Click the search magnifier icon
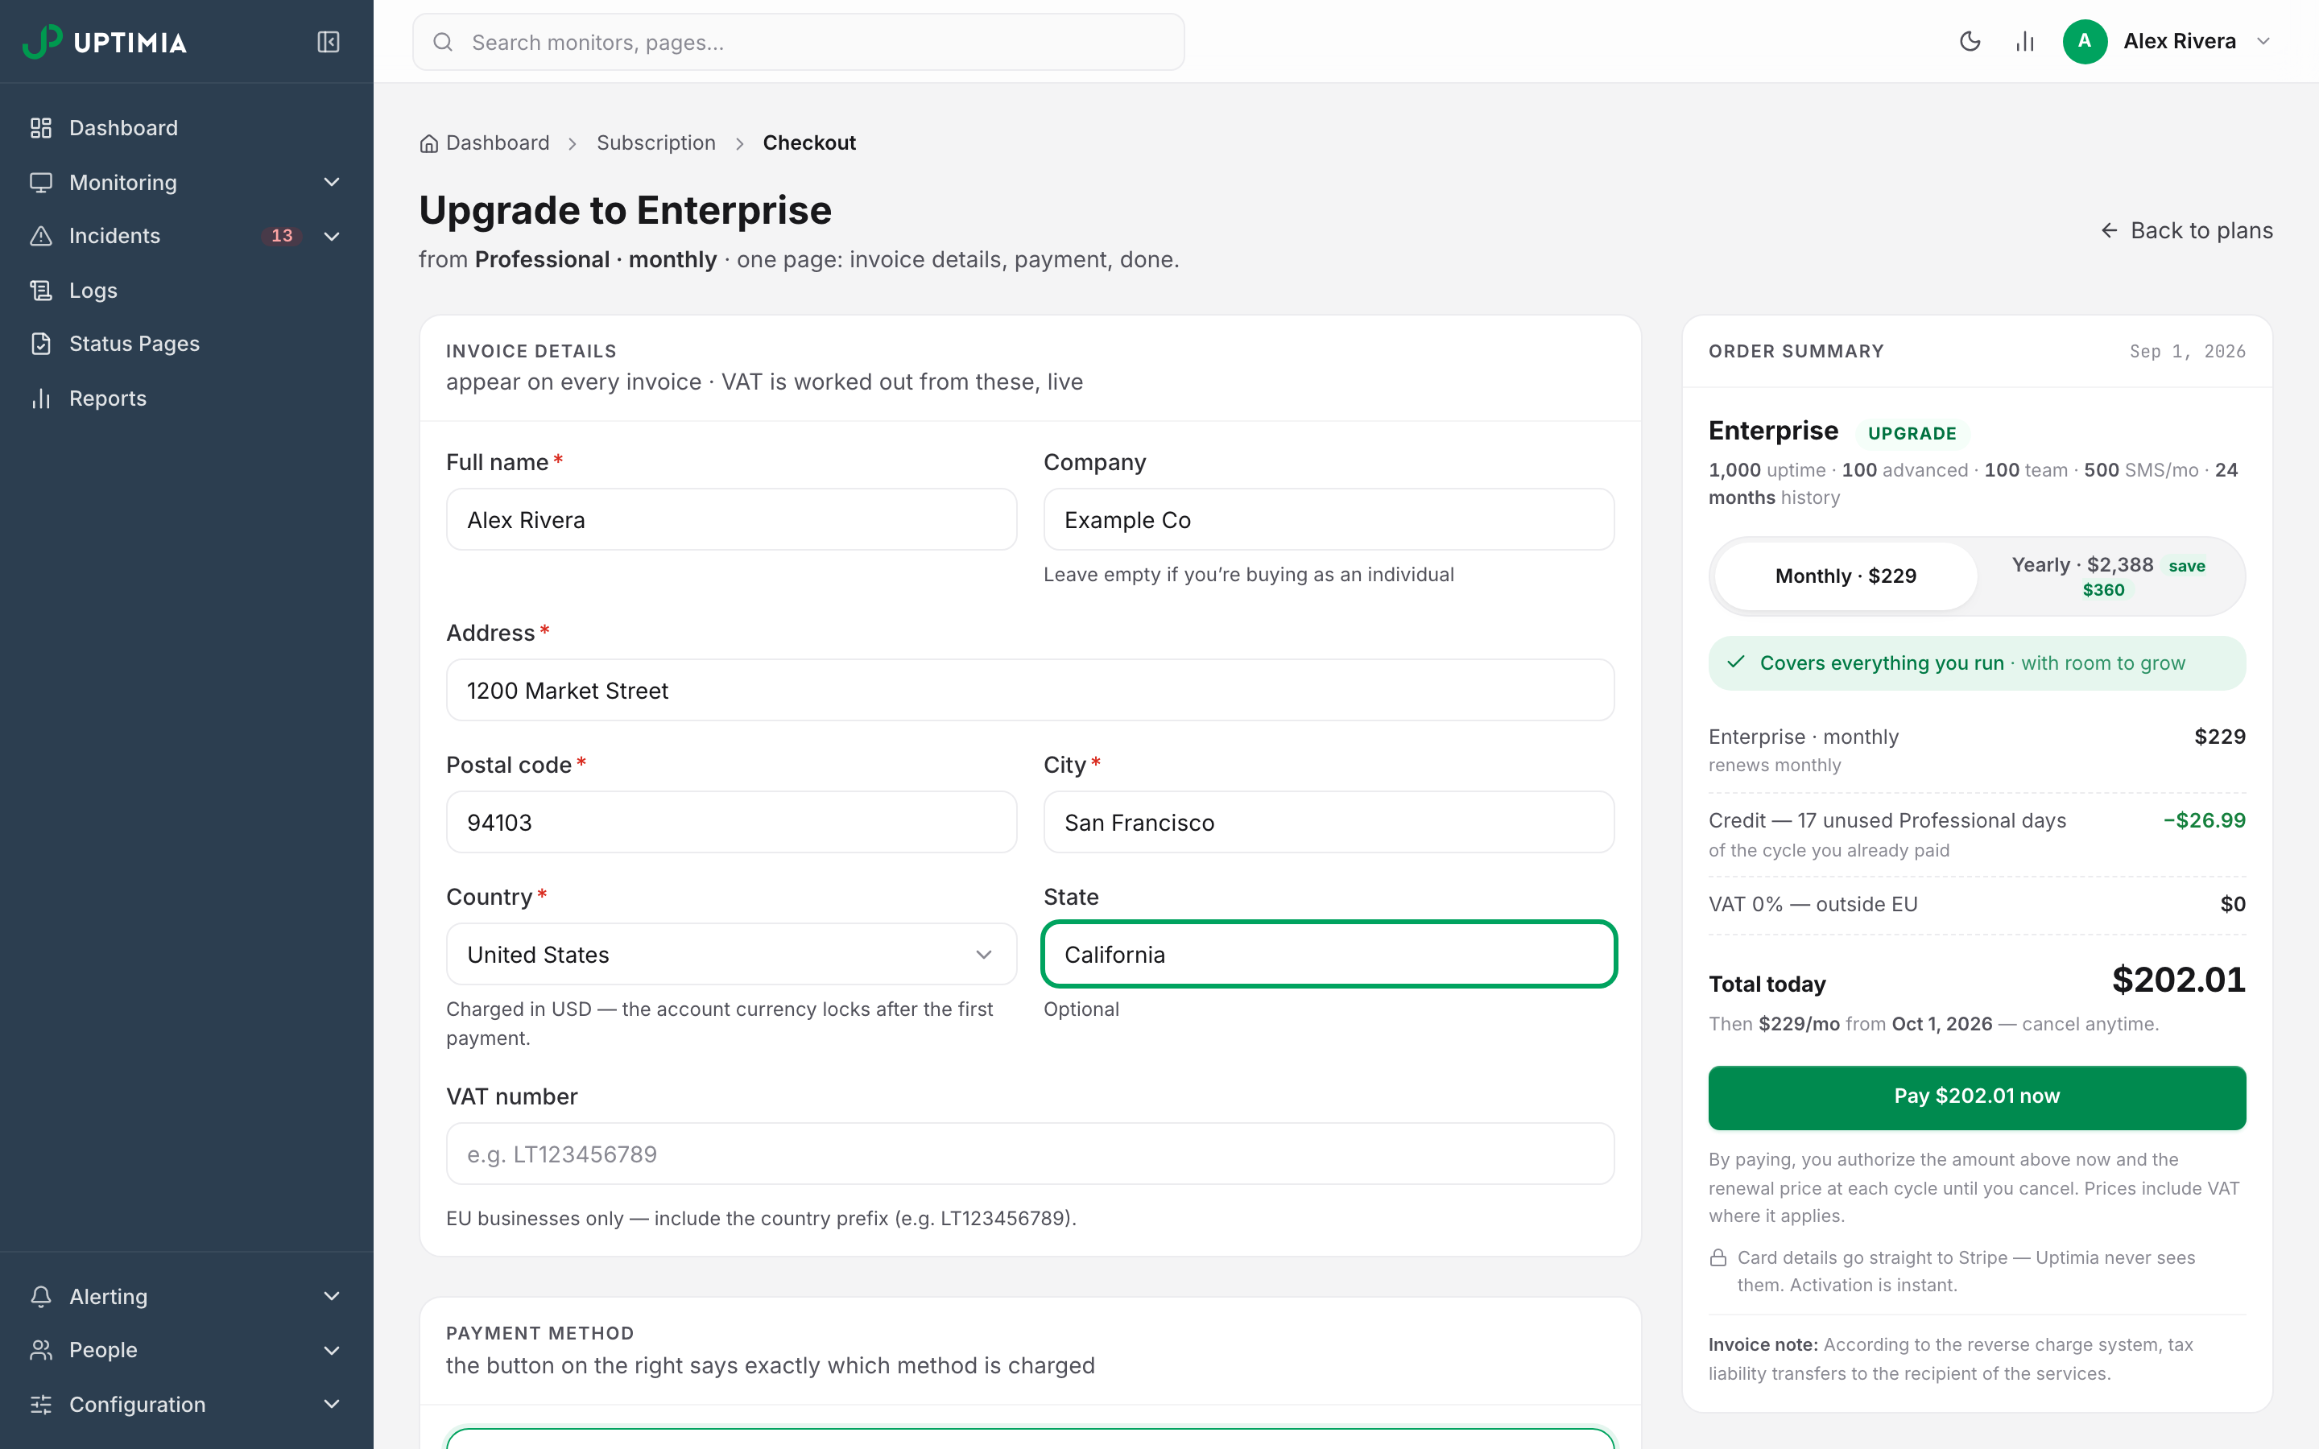 (x=443, y=42)
